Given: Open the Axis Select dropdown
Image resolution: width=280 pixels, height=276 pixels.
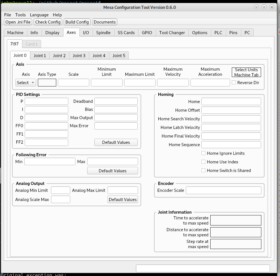Looking at the screenshot, I should pos(26,83).
